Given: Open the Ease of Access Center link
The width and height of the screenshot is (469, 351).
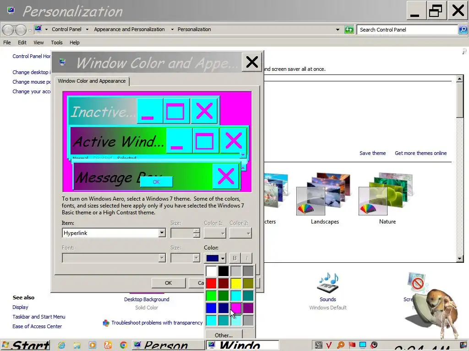Looking at the screenshot, I should pyautogui.click(x=37, y=326).
